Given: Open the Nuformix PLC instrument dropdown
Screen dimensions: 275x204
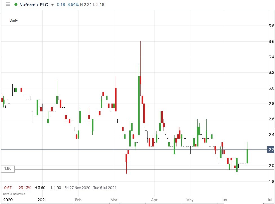Looking at the screenshot, I should (34, 4).
